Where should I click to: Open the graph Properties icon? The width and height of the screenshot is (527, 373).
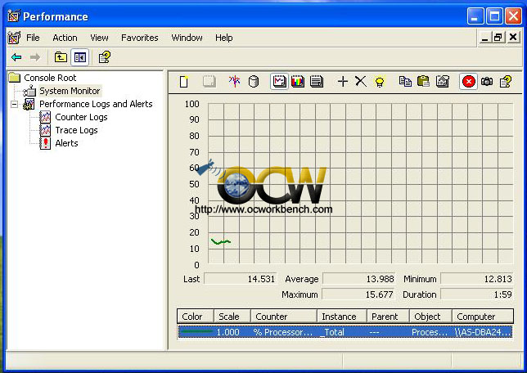(442, 82)
